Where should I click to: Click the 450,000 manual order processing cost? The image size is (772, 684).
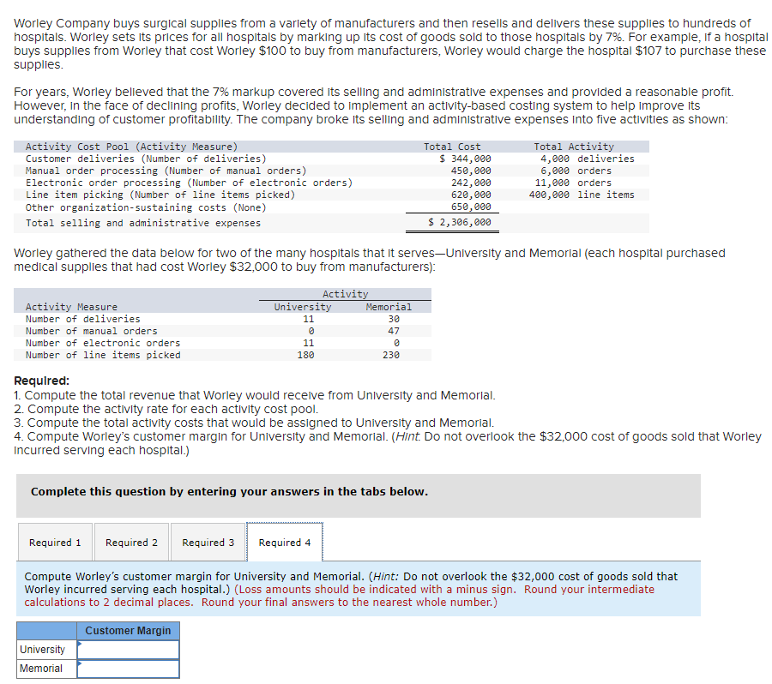471,171
